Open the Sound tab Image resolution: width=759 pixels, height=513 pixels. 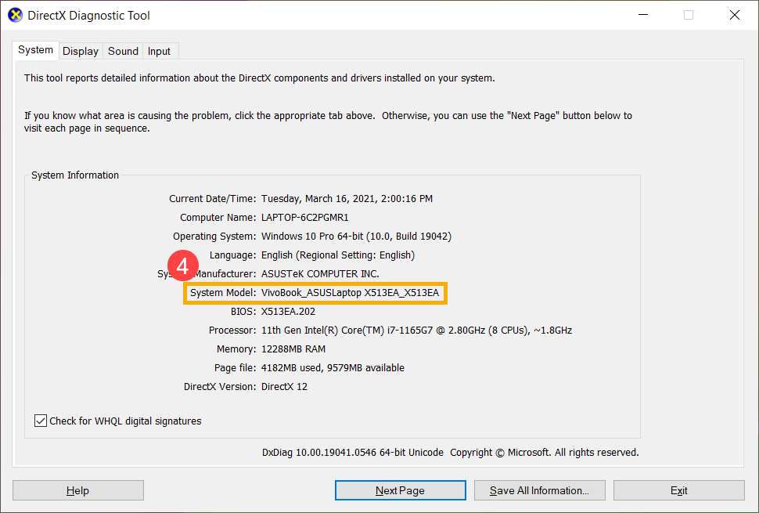[x=123, y=51]
